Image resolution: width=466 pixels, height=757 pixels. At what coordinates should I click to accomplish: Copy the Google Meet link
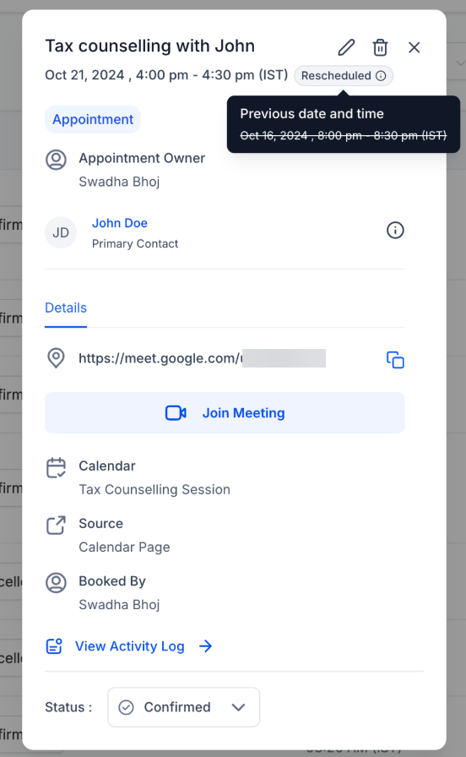coord(395,360)
